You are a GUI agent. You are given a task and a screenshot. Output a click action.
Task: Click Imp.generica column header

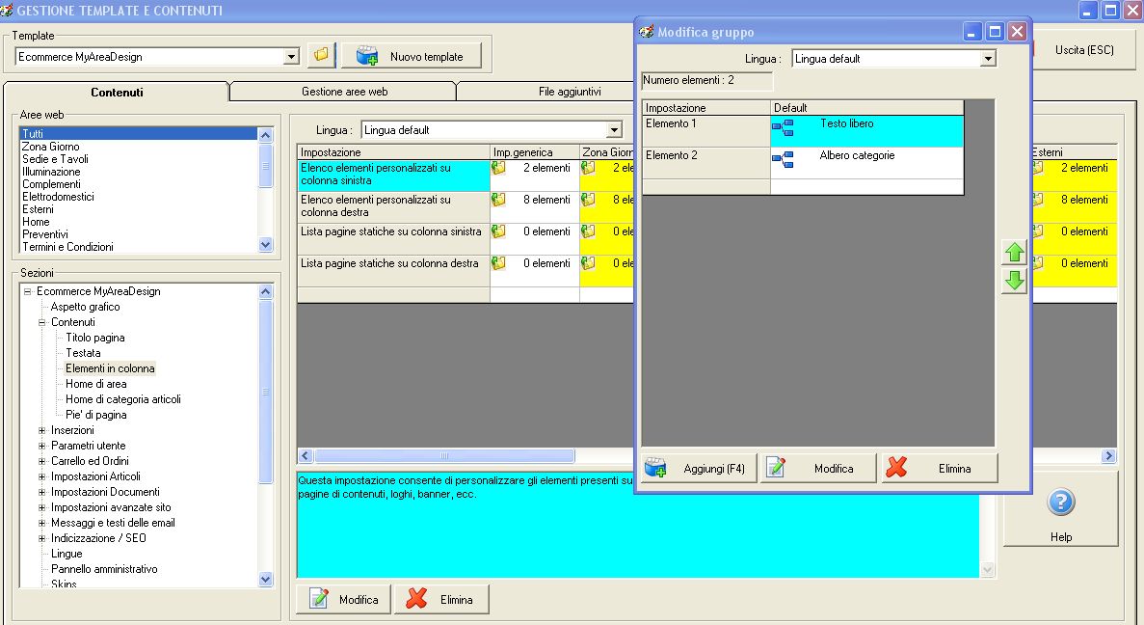tap(535, 151)
